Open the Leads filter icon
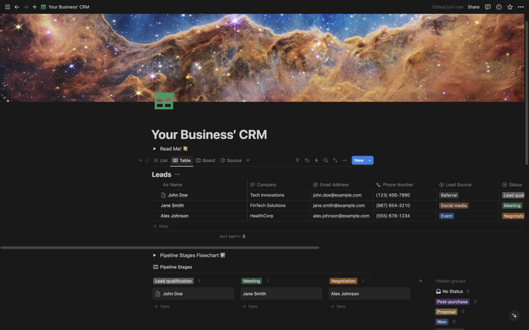Image resolution: width=529 pixels, height=330 pixels. (297, 160)
